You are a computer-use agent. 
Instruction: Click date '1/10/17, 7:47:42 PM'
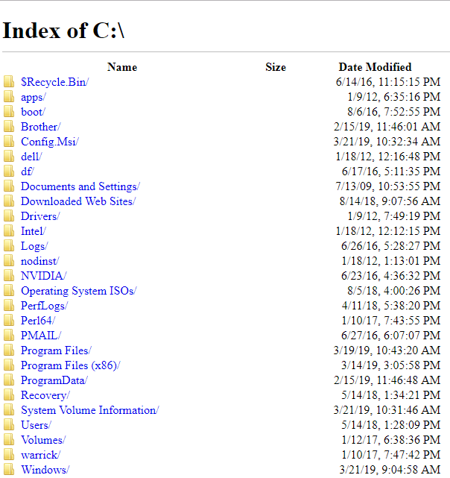(x=391, y=455)
